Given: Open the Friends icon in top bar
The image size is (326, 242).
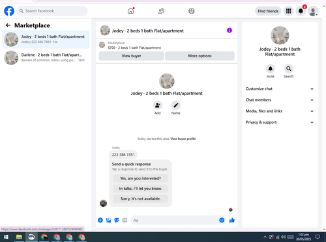Looking at the screenshot, I should [x=161, y=11].
